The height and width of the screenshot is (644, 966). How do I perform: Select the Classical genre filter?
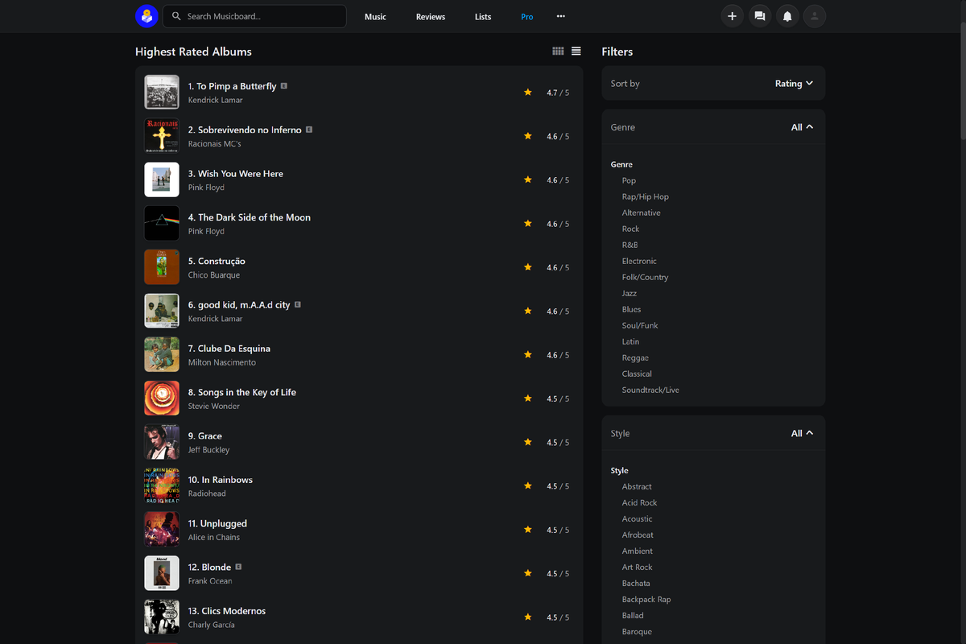coord(637,374)
